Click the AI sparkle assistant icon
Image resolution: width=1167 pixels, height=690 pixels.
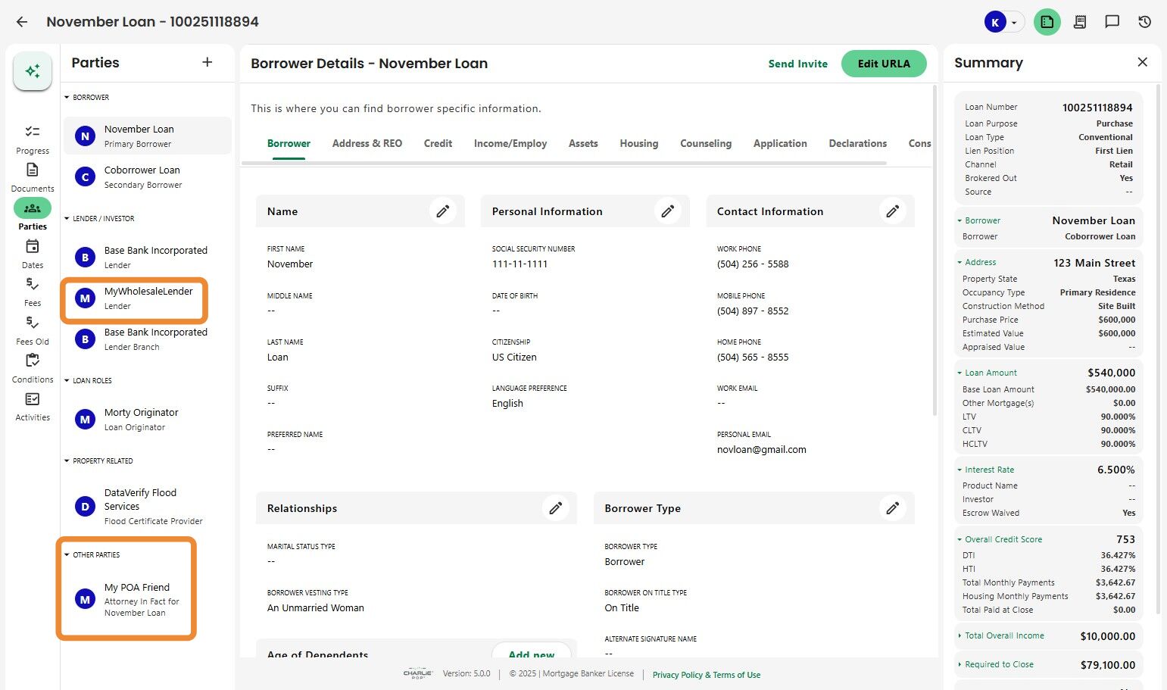(x=32, y=71)
